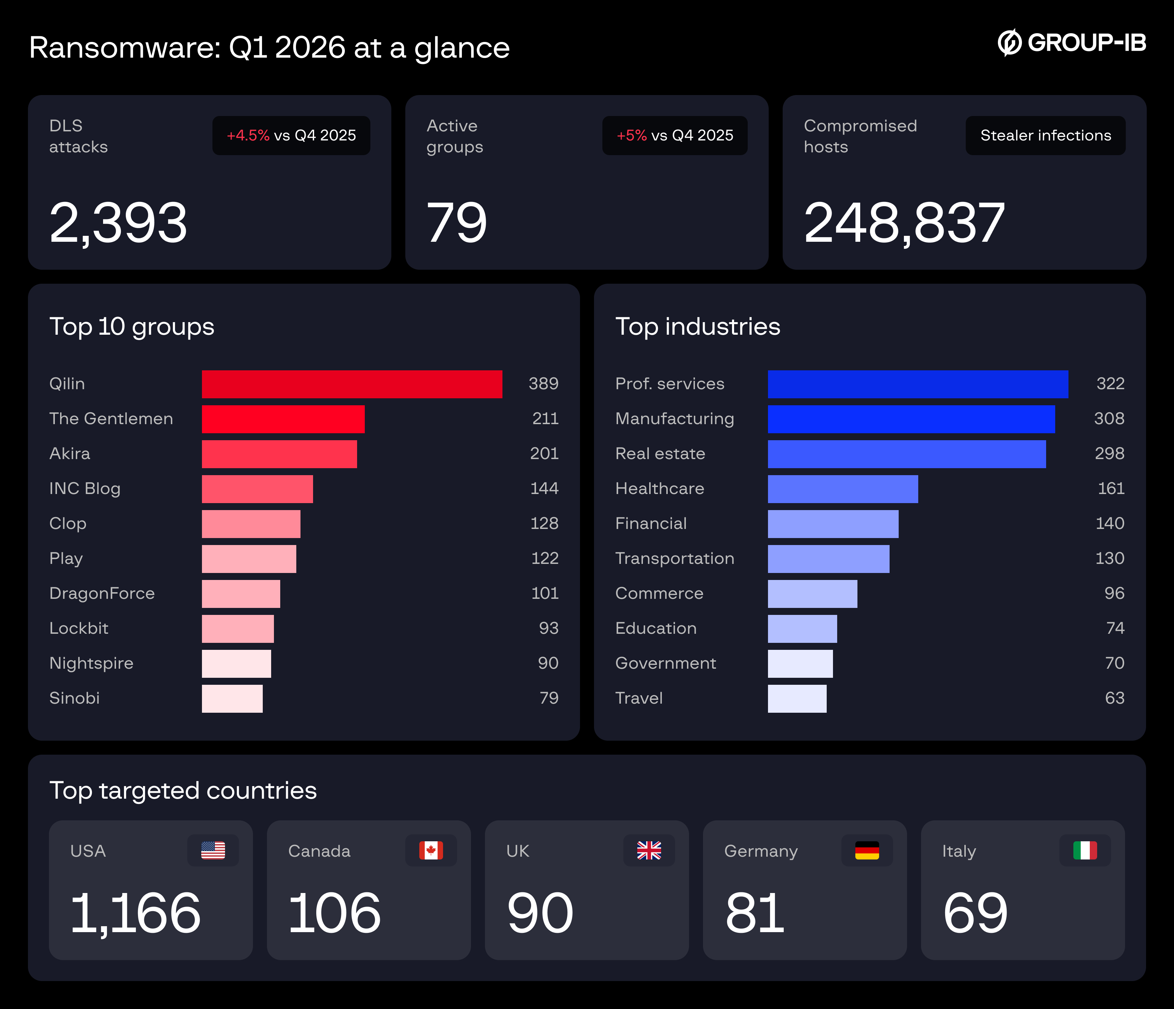
Task: Select the Lockbit bar
Action: point(238,629)
